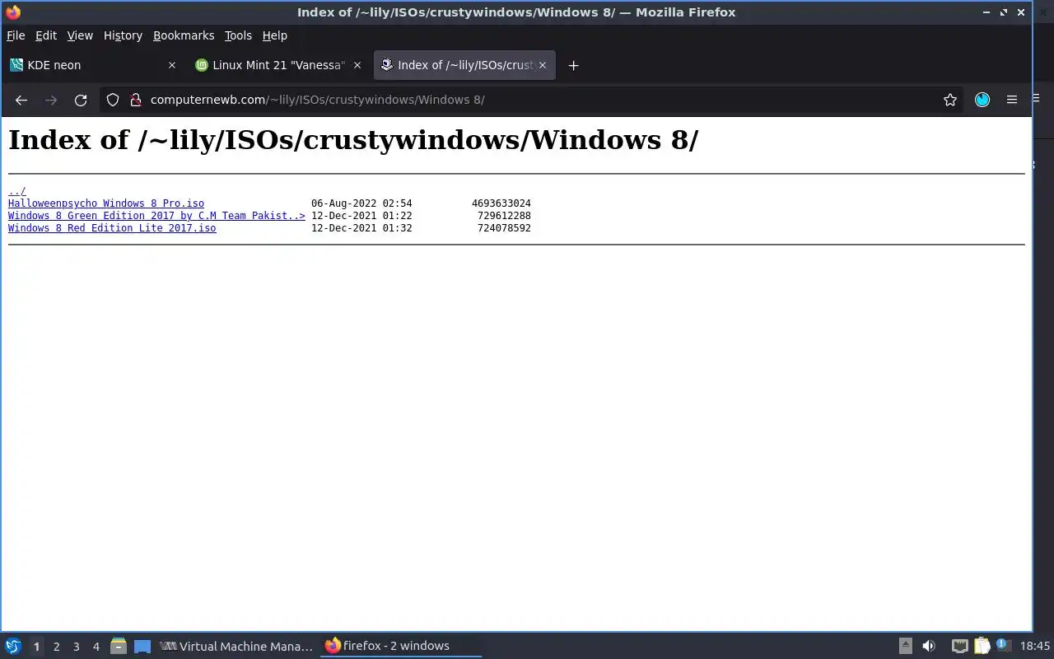Show site security info via the padlock
Viewport: 1054px width, 659px height.
tap(136, 100)
